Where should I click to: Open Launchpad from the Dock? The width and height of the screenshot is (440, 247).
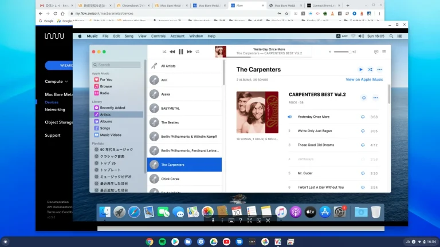point(120,212)
